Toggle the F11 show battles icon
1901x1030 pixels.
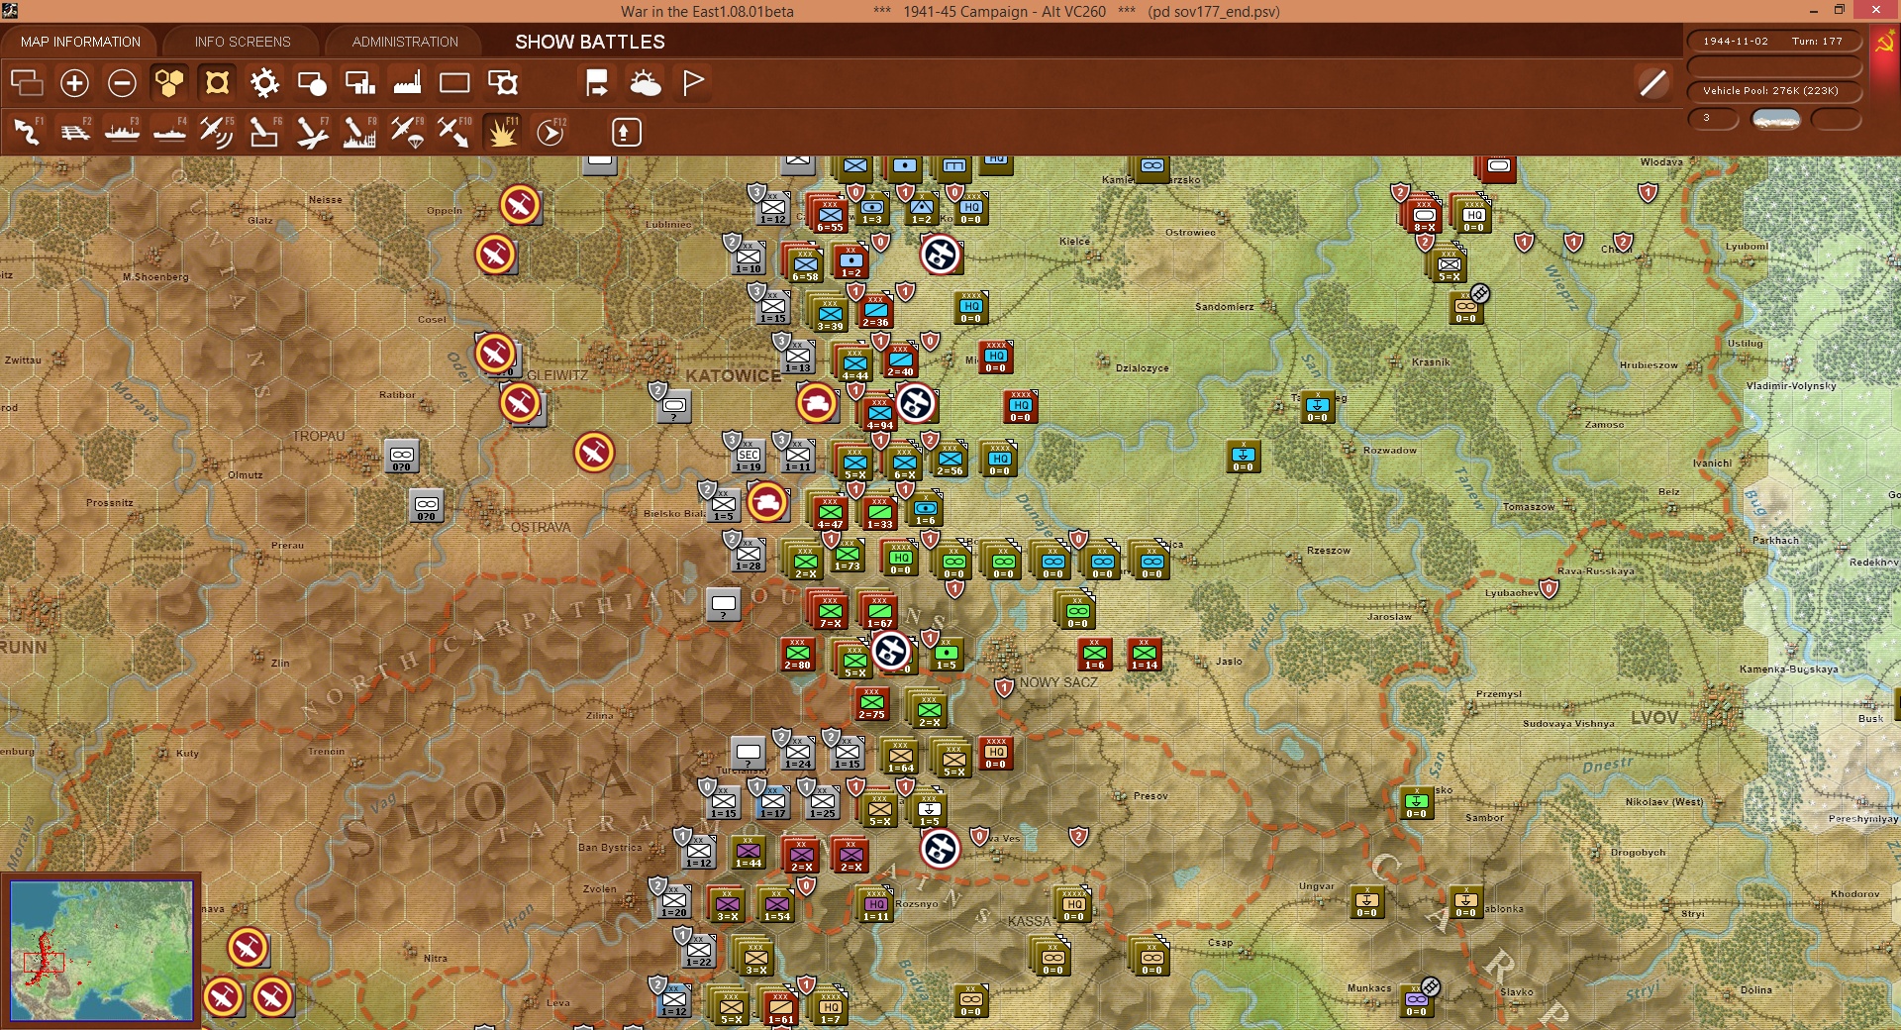click(502, 132)
